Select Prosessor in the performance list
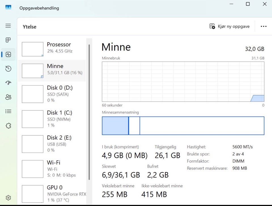 click(52, 49)
